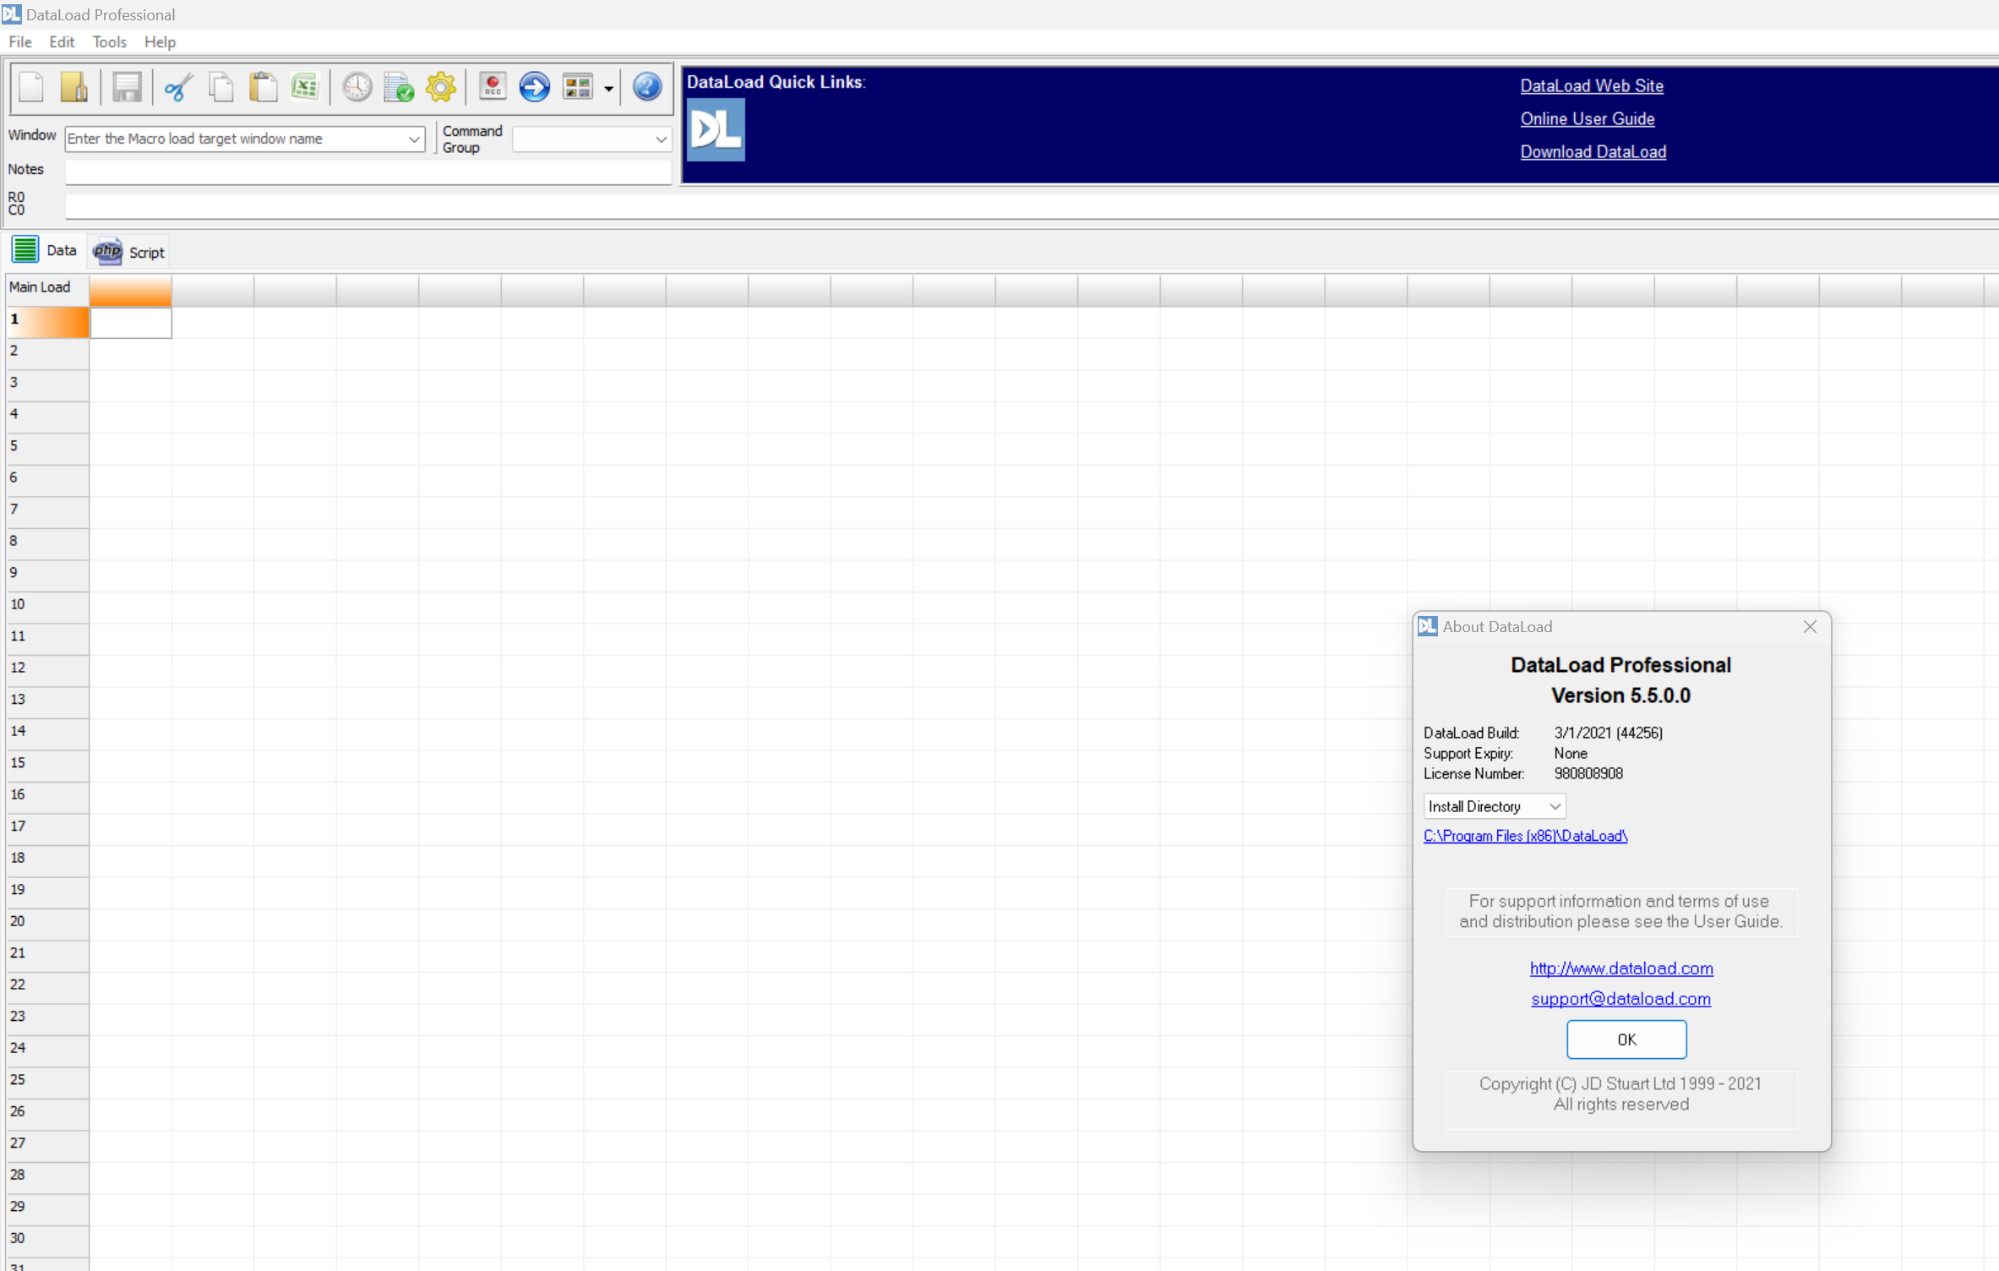The width and height of the screenshot is (1999, 1271).
Task: Click the clock delays icon
Action: click(357, 87)
